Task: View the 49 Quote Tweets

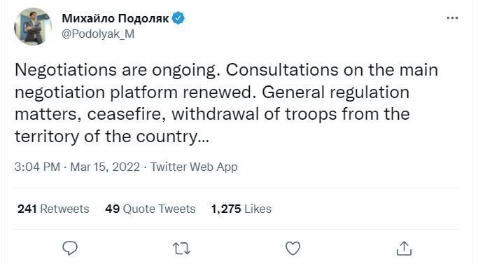Action: pos(150,209)
